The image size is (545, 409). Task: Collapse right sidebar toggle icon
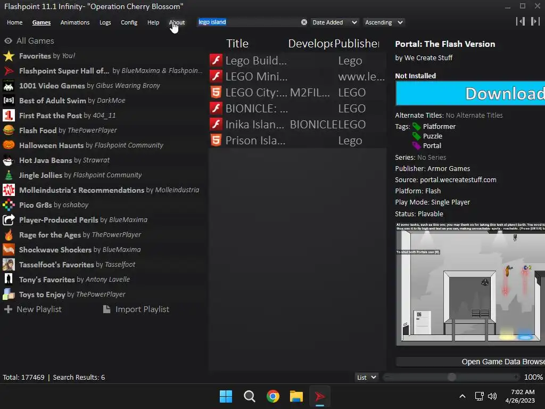[x=535, y=21]
